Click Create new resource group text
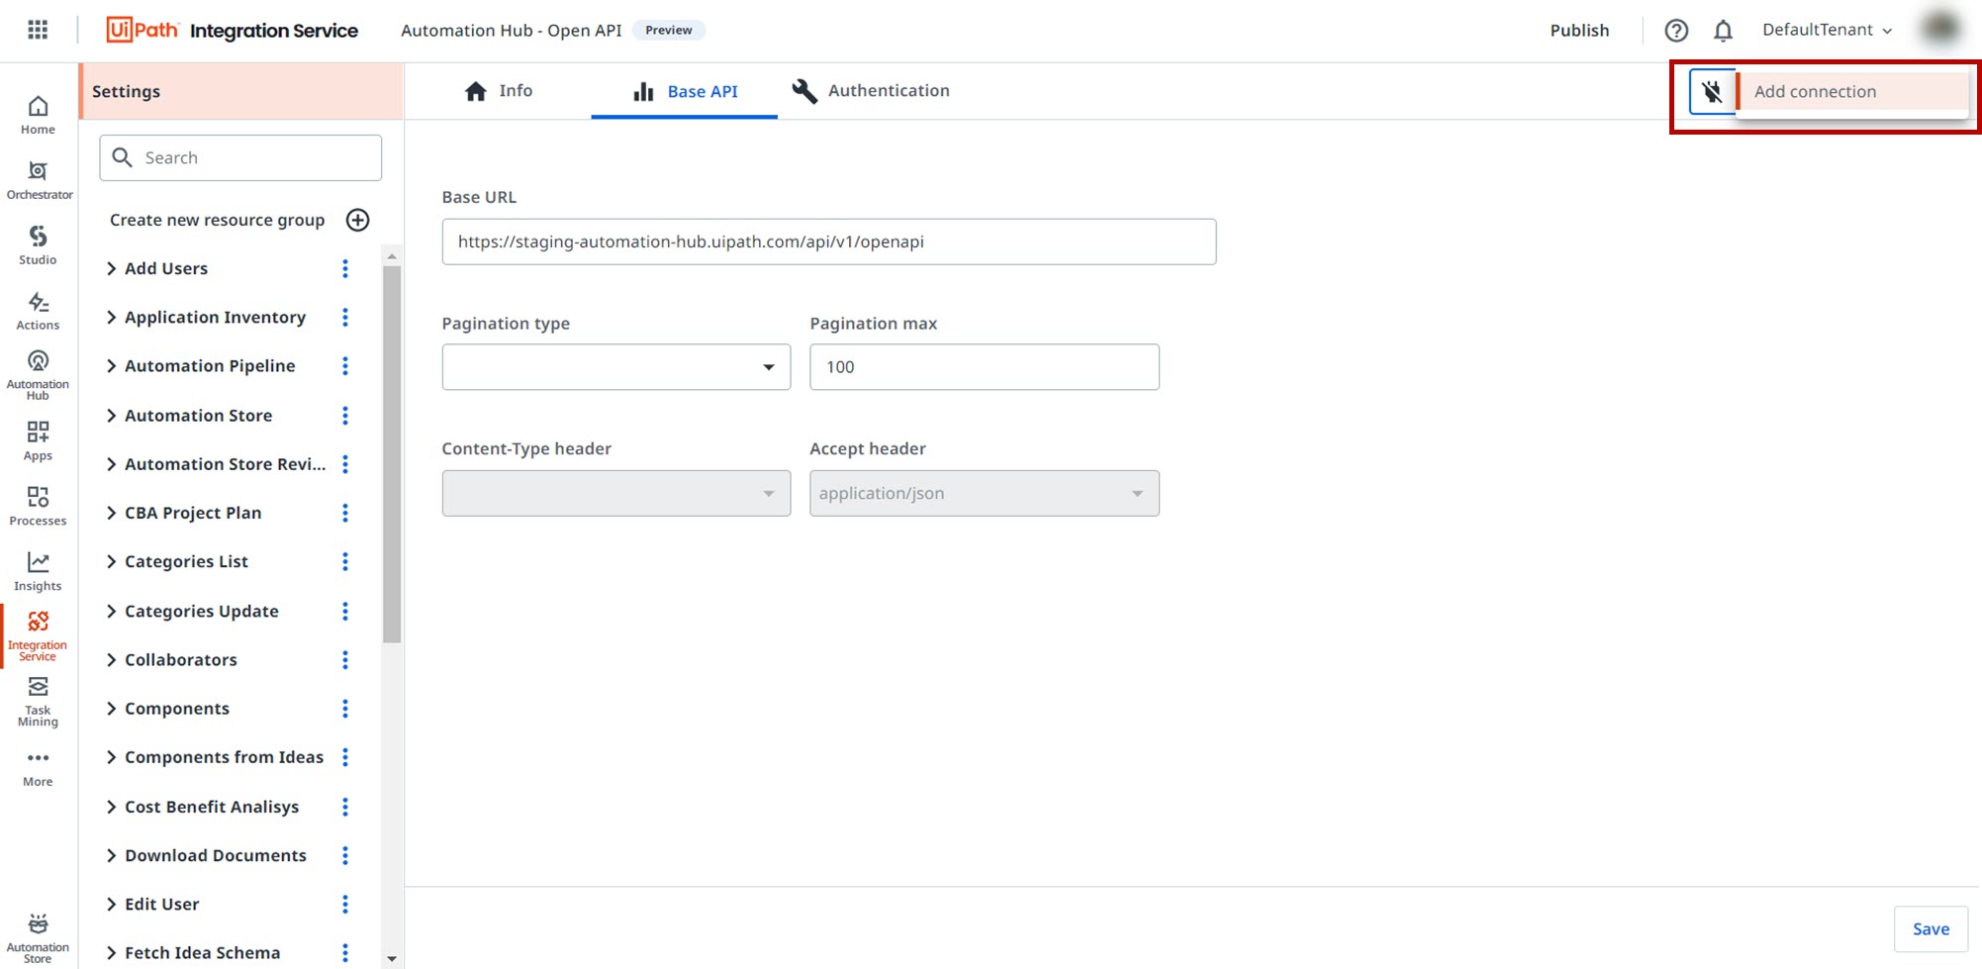 (x=217, y=220)
